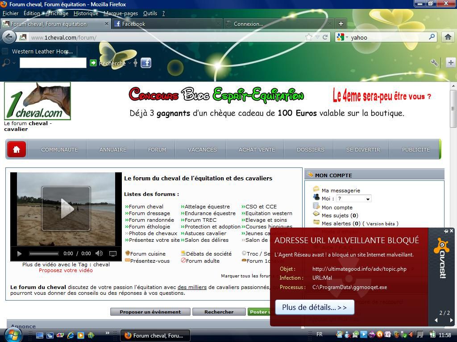
Task: Open the 'Moi' status dropdown
Action: tap(353, 199)
